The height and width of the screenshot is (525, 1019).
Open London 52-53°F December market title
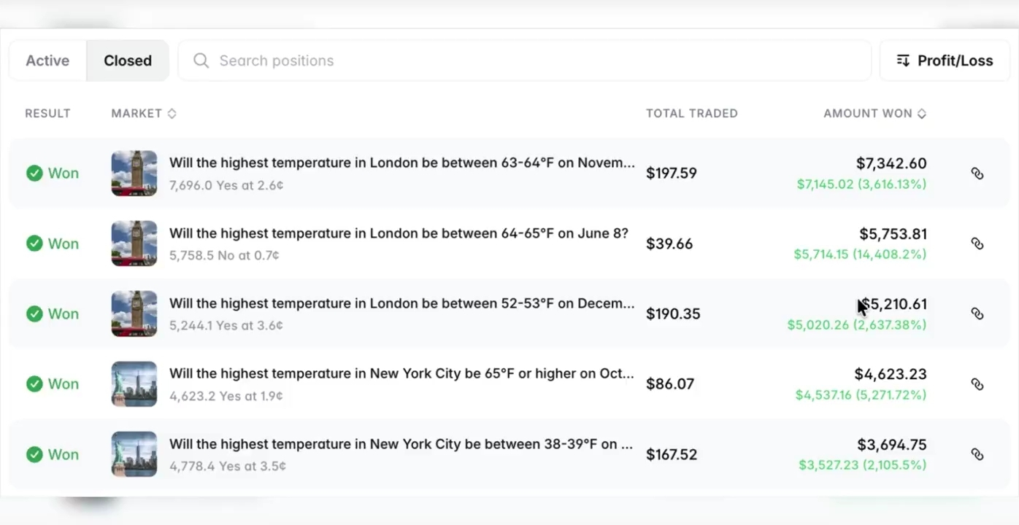coord(401,303)
